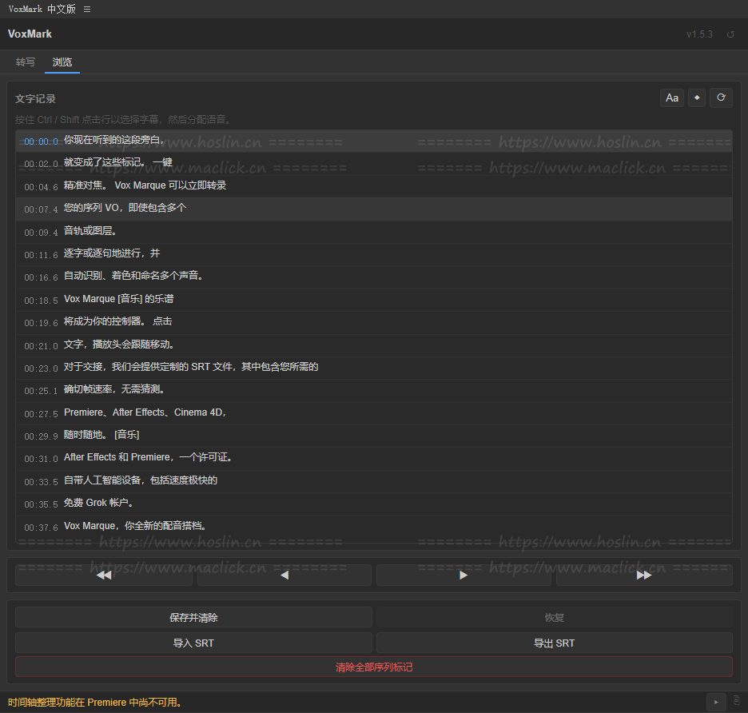Click the 导入 SRT button
The height and width of the screenshot is (713, 748).
(193, 643)
